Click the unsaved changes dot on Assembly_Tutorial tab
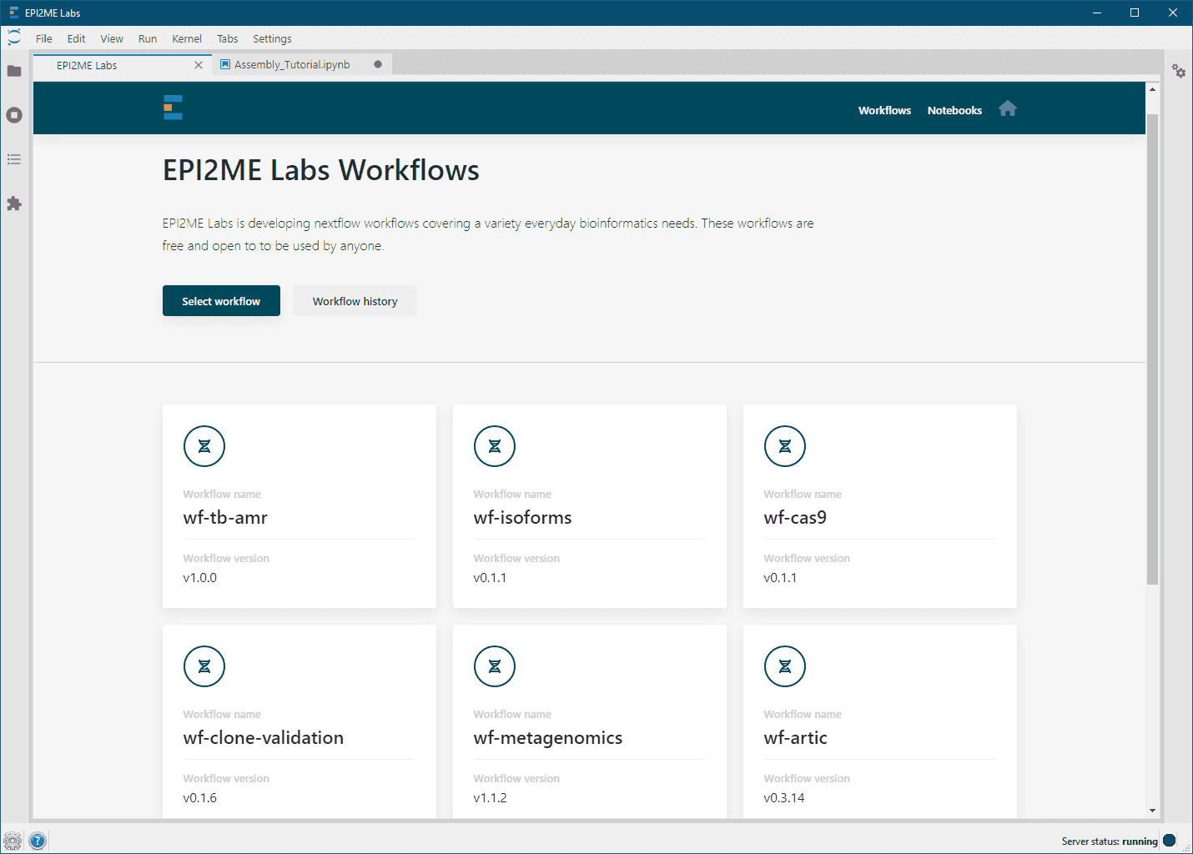1193x854 pixels. coord(377,63)
